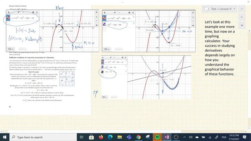Open Spotify from the taskbar

pos(157,137)
